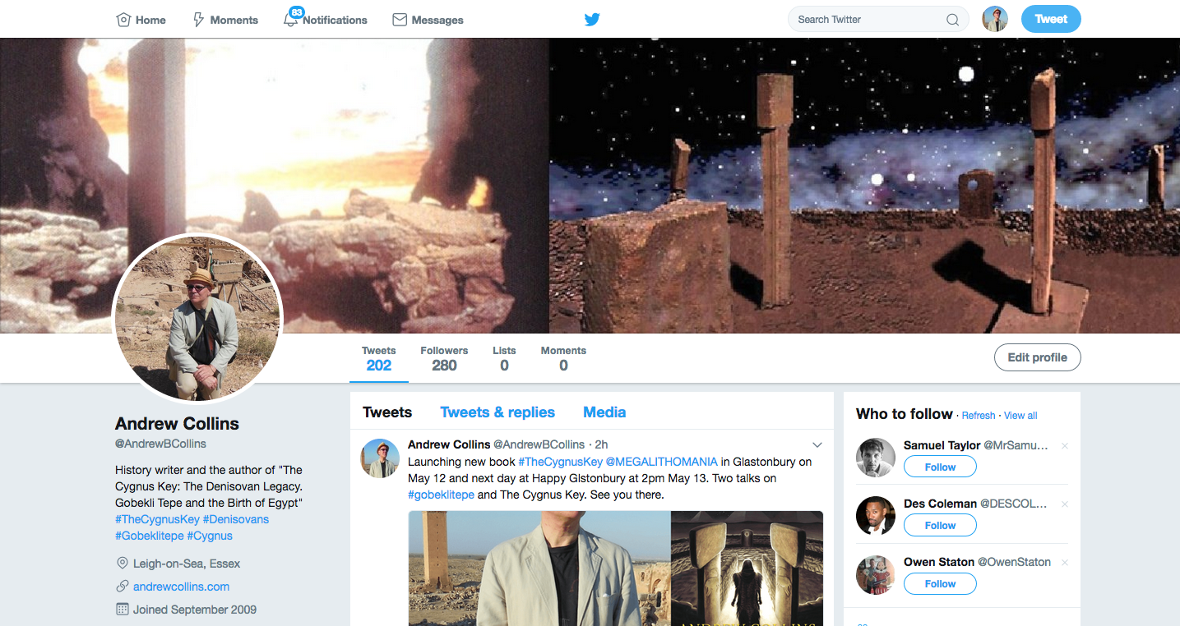Open Owen Staton's profile name link
Image resolution: width=1180 pixels, height=626 pixels.
pyautogui.click(x=938, y=562)
